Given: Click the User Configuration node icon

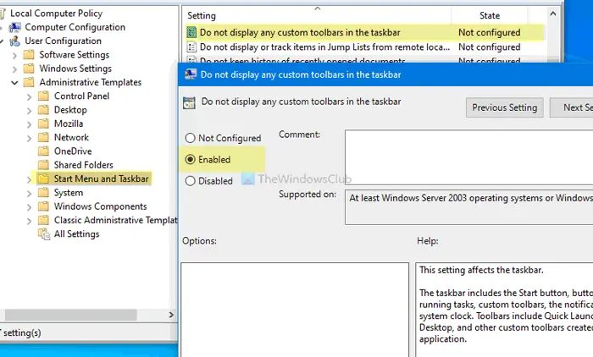Looking at the screenshot, I should pos(15,41).
